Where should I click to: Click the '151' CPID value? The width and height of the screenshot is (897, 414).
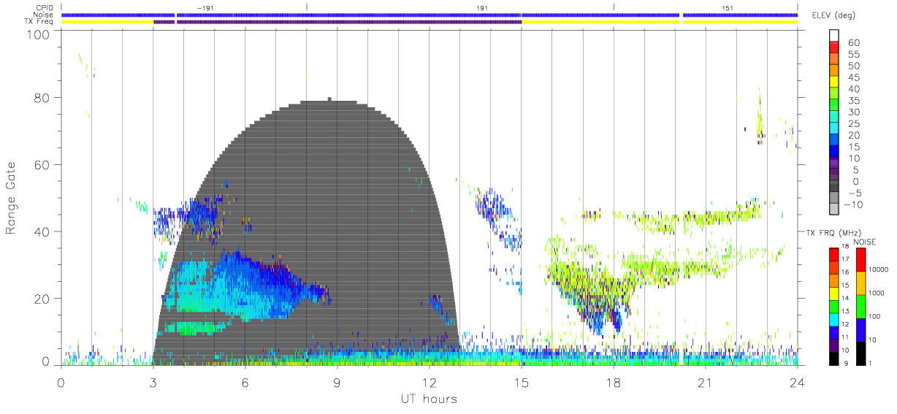point(728,8)
